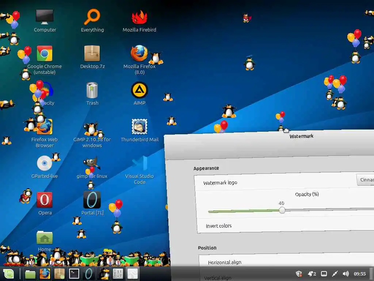374x281 pixels.
Task: Open the mixer settings taskbar item
Action: pos(118,274)
